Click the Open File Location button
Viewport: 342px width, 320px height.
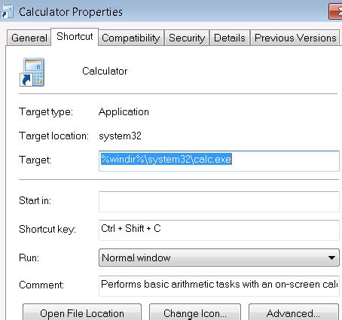[82, 312]
